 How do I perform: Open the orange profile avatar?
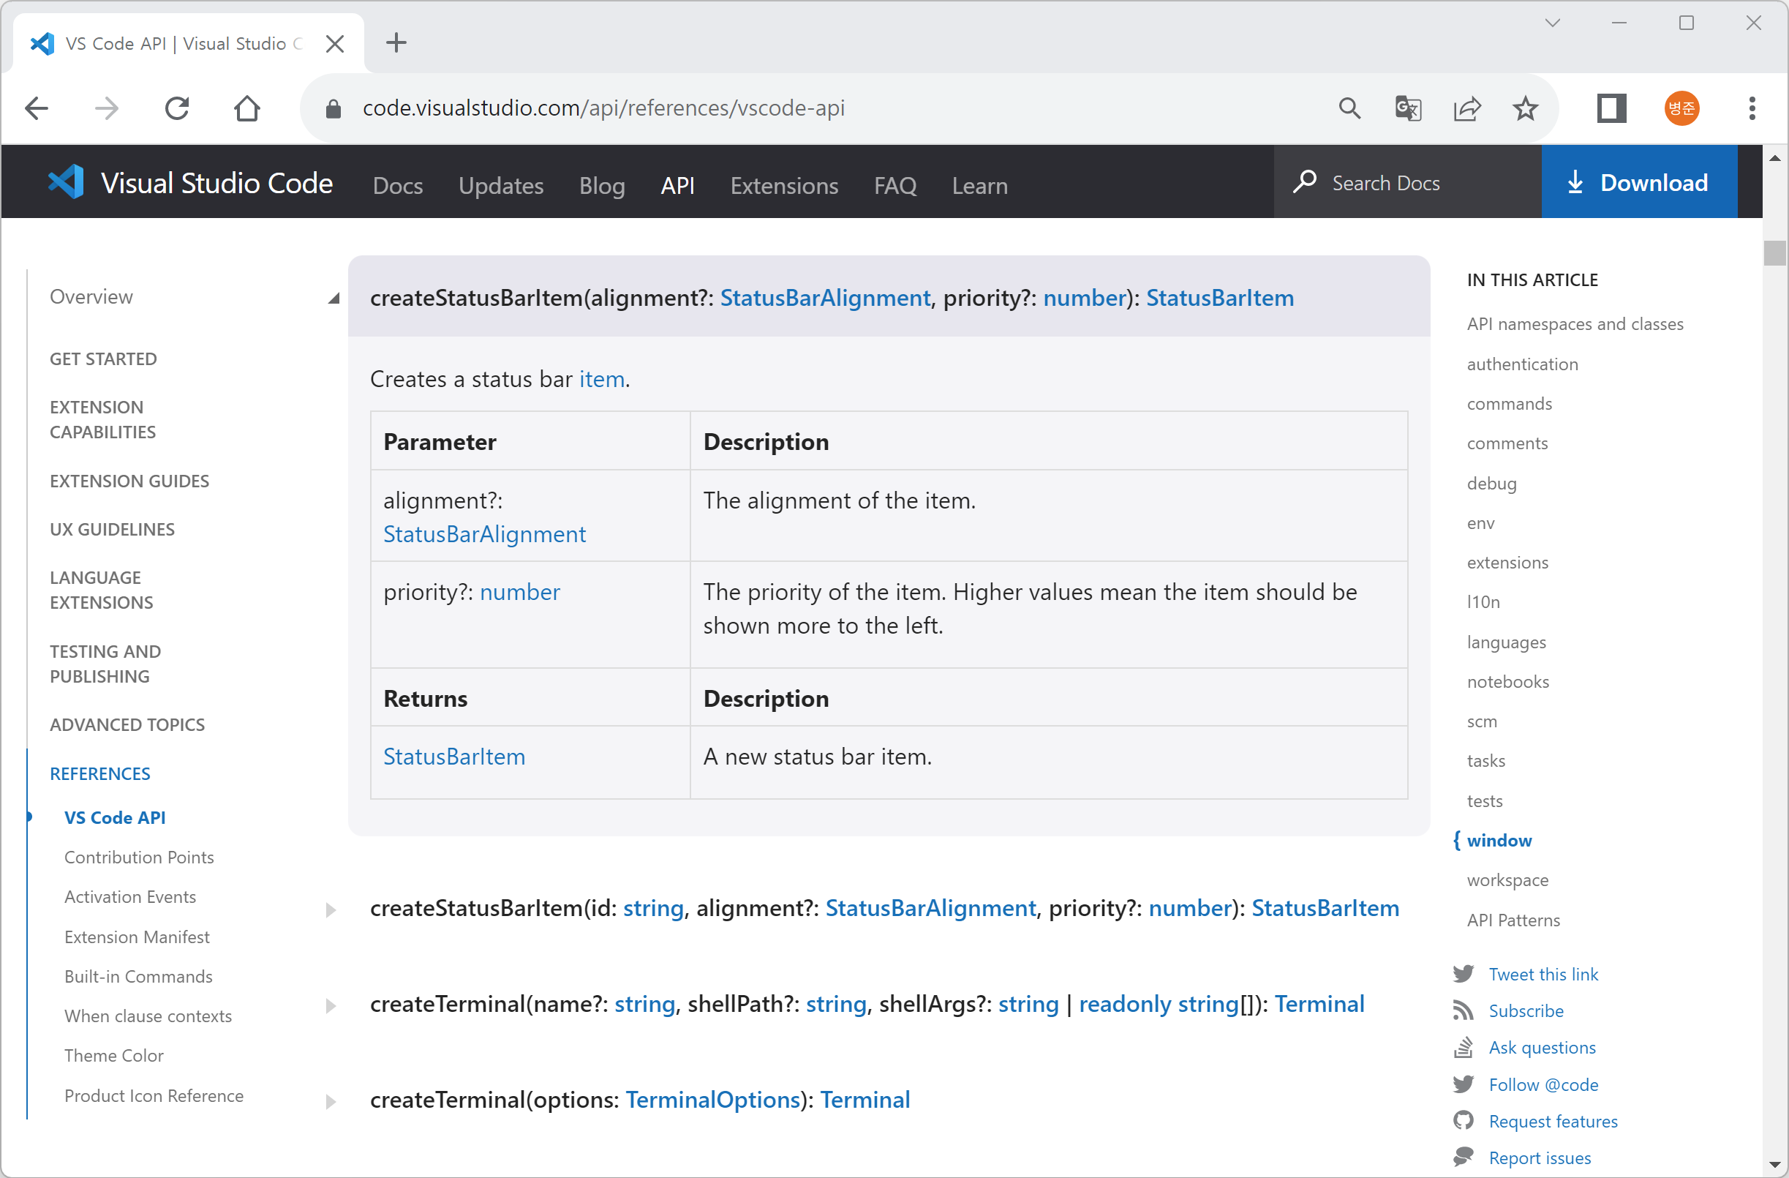(x=1681, y=108)
